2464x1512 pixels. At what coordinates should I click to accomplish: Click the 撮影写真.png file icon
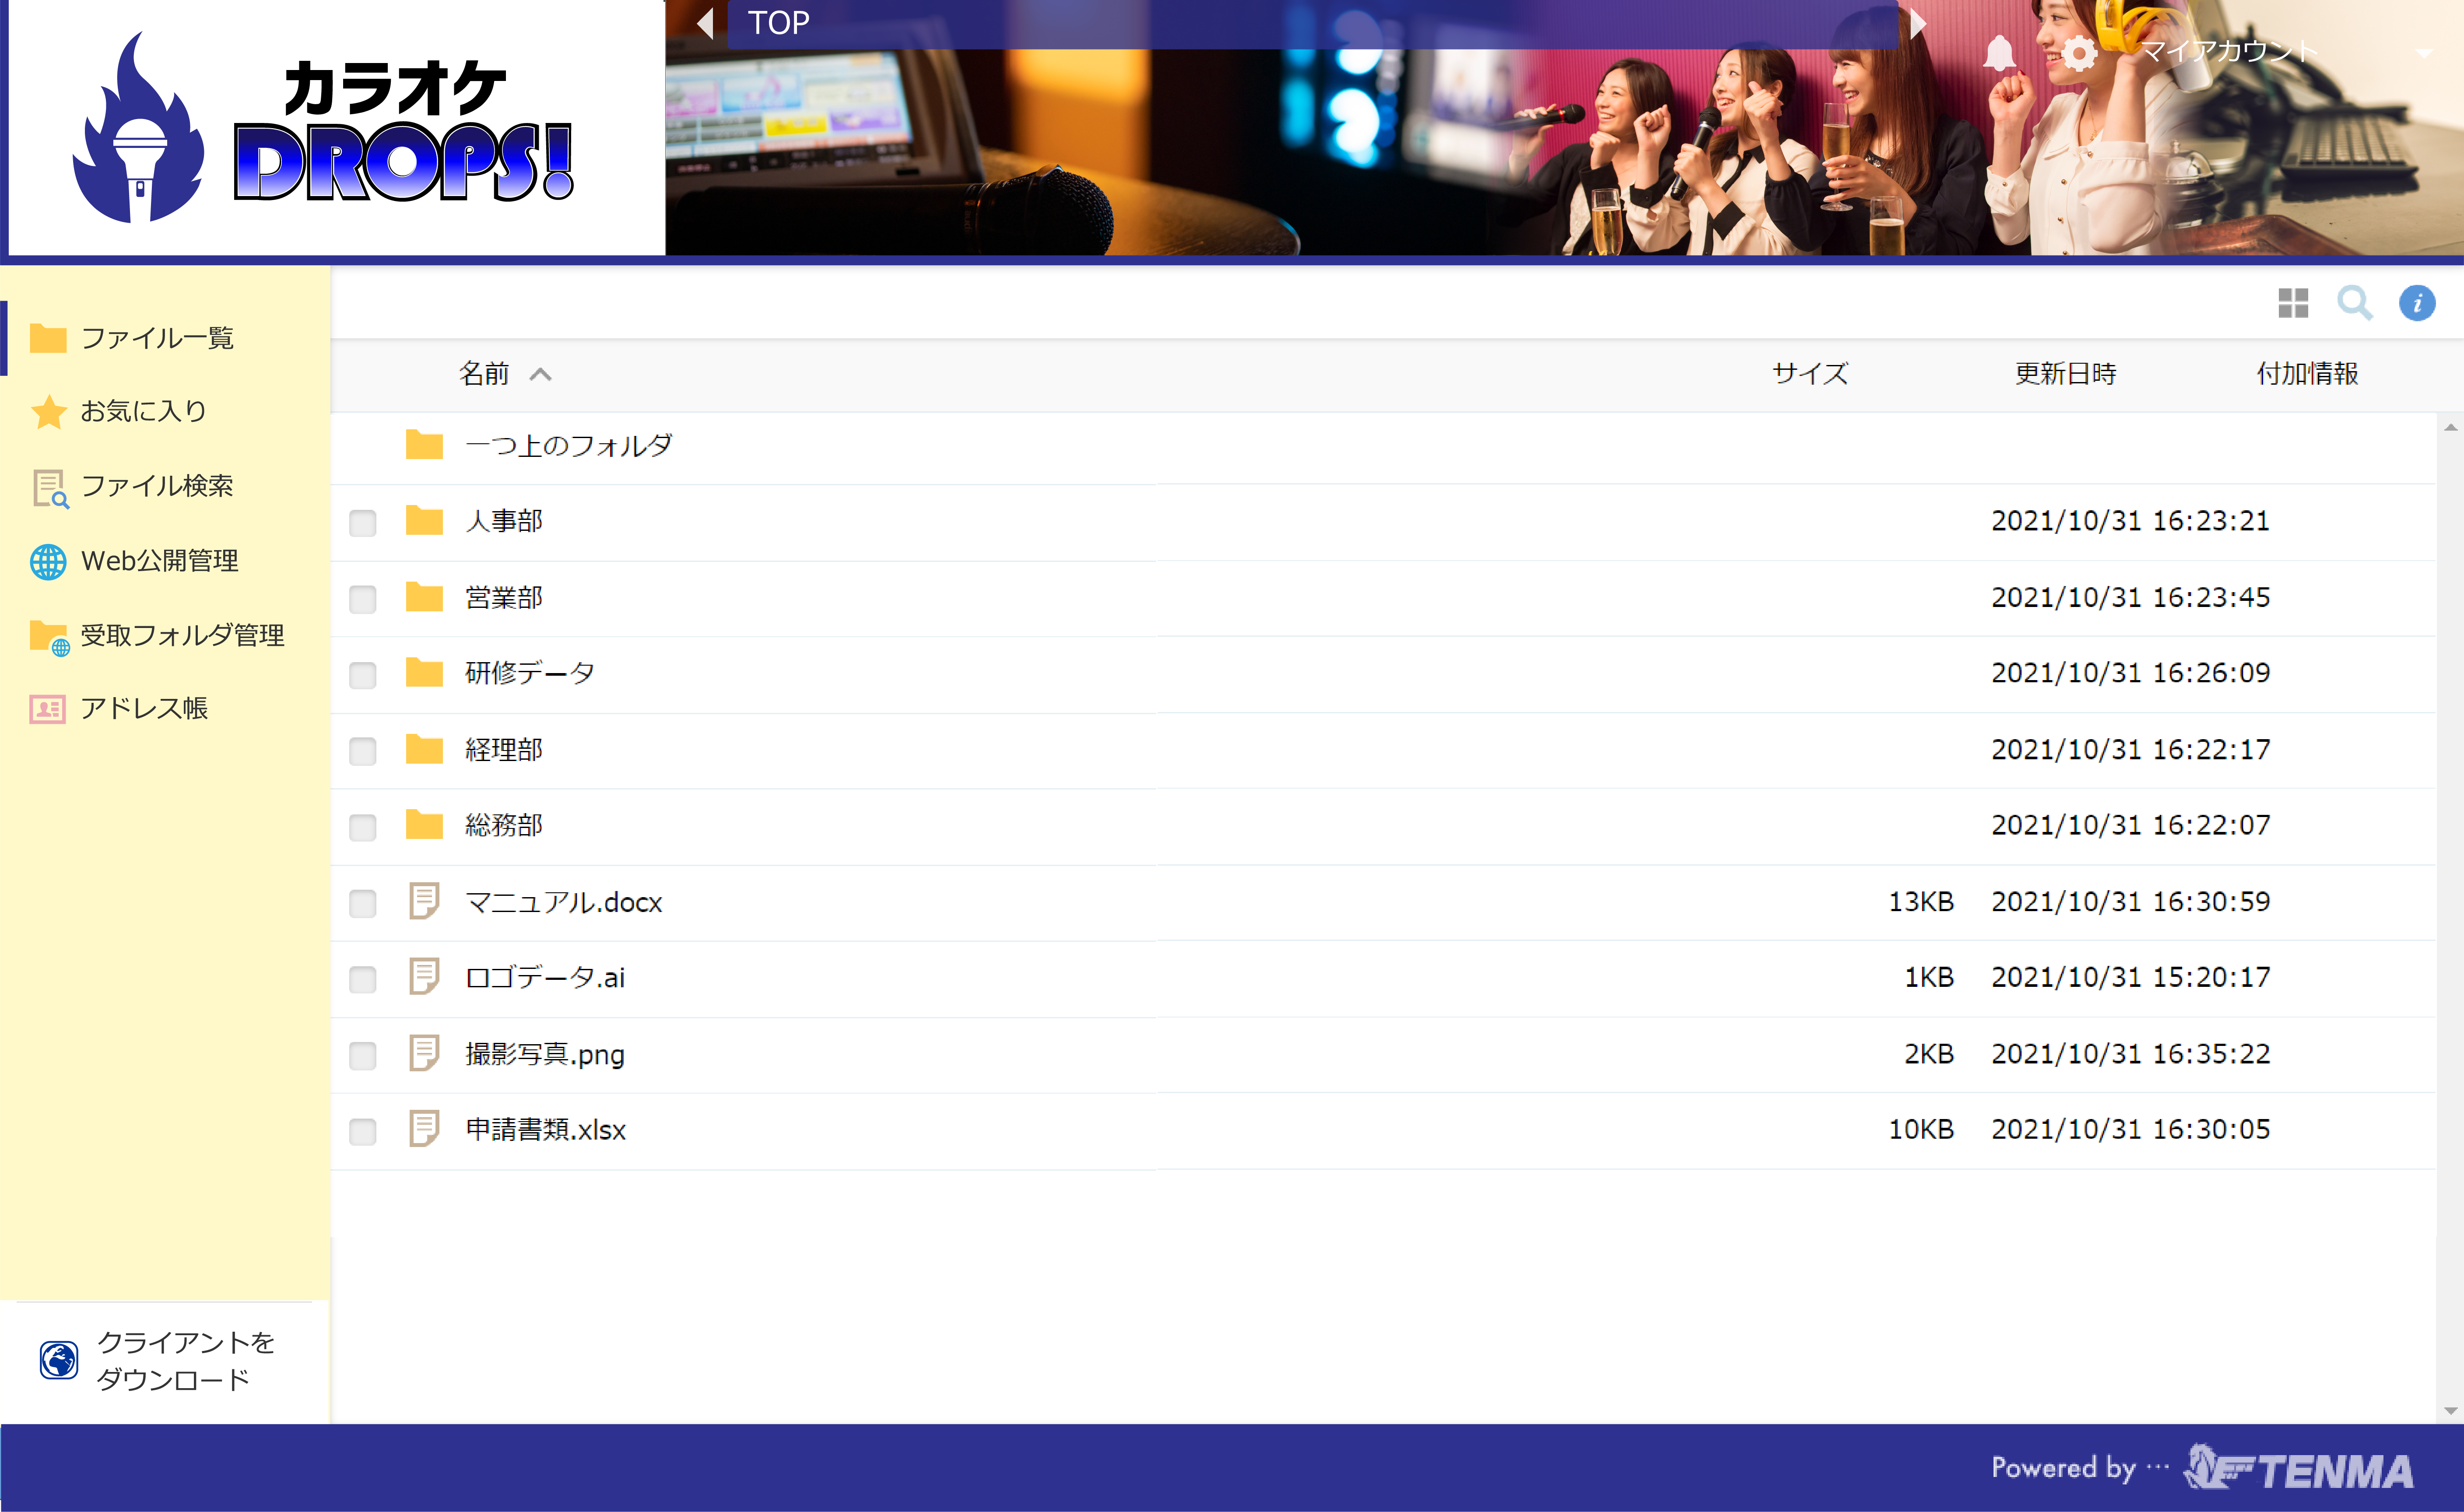point(424,1053)
